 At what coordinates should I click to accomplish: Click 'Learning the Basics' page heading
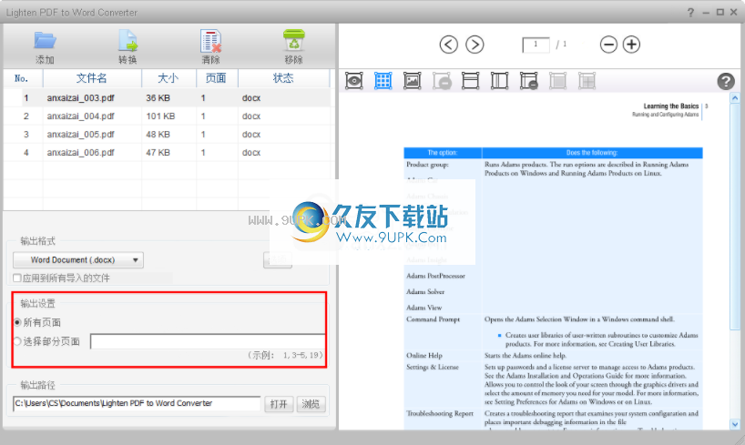coord(671,106)
